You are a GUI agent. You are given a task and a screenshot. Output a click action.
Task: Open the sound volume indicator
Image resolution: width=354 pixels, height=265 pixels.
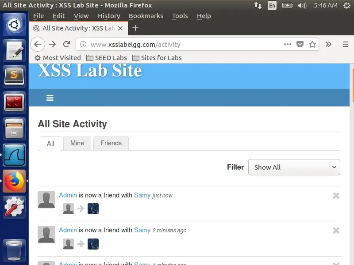point(302,5)
